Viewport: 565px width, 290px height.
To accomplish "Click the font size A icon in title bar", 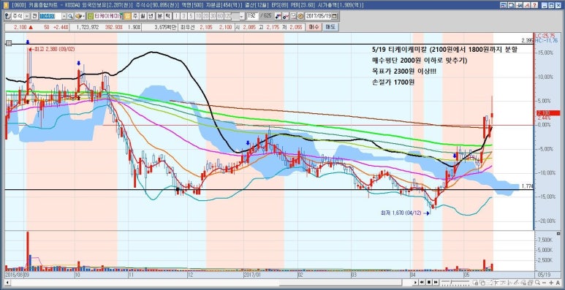I will [x=527, y=5].
